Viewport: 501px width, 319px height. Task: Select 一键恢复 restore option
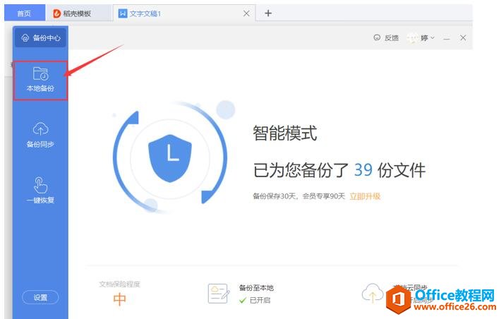point(40,190)
